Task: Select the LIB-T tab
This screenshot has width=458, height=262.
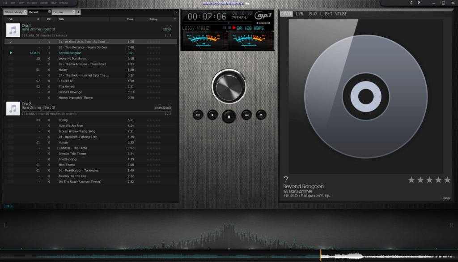Action: (x=326, y=14)
